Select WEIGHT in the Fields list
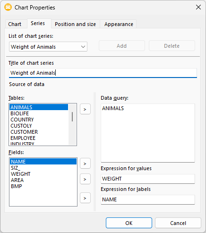206x233 pixels. click(x=43, y=174)
